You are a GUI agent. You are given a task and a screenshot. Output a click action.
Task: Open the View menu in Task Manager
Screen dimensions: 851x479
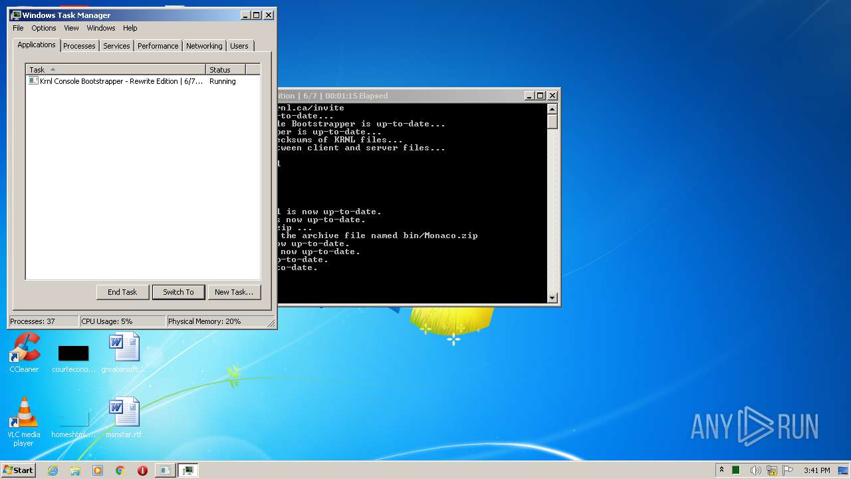[x=71, y=28]
